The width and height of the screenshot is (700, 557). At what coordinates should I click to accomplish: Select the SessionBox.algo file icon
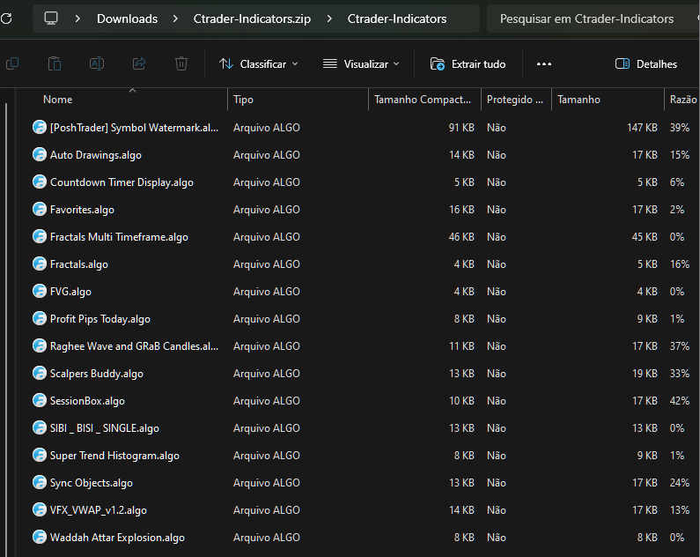pyautogui.click(x=39, y=401)
